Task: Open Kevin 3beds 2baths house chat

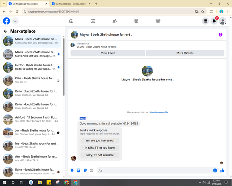Action: point(32,93)
